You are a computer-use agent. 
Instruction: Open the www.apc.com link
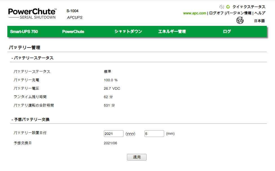(195, 13)
